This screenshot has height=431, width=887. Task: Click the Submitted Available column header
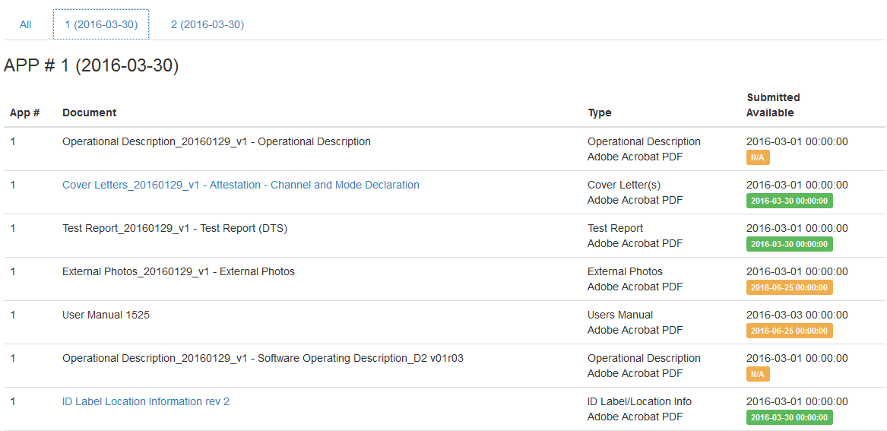(772, 105)
